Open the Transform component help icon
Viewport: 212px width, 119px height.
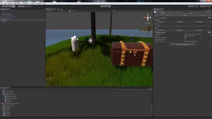[x=209, y=18]
